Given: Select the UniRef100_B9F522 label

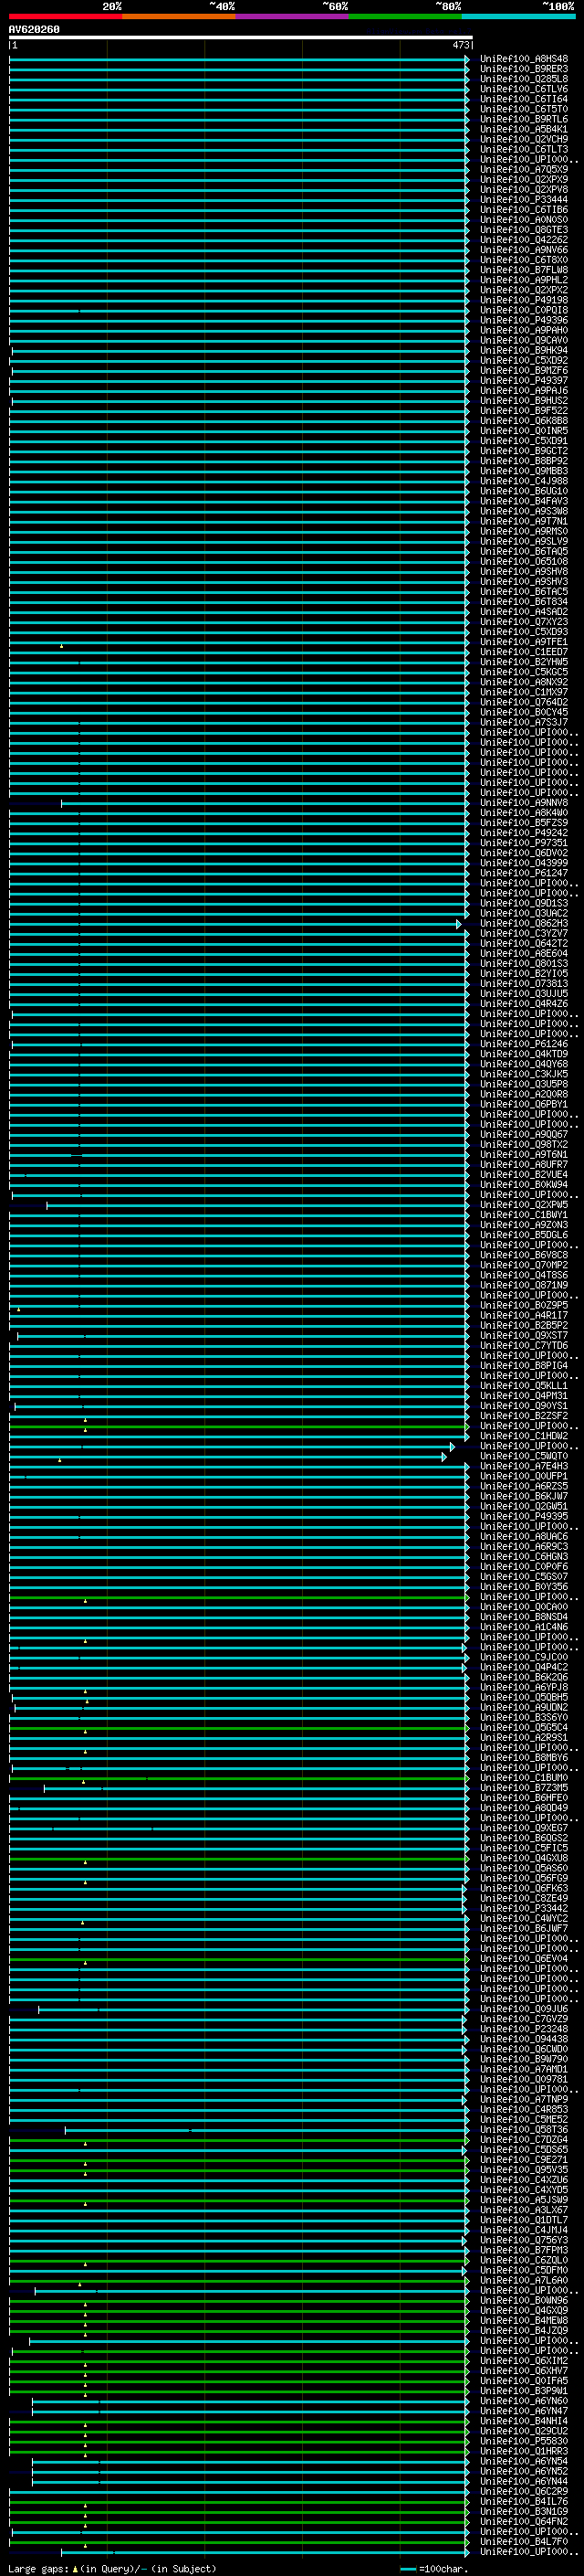Looking at the screenshot, I should coord(524,411).
